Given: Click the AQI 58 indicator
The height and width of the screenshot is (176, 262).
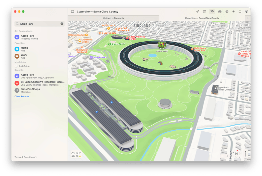Looking at the screenshot, I should 76,156.
